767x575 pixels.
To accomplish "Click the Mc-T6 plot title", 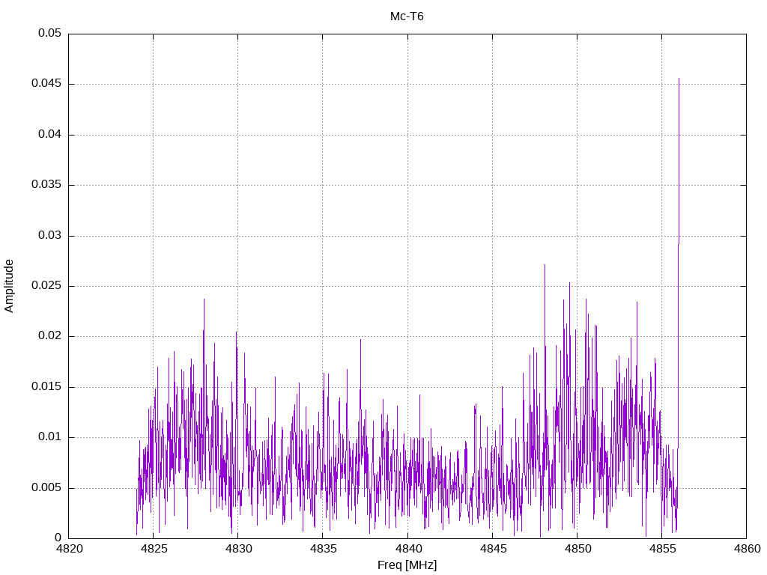I will coord(407,16).
